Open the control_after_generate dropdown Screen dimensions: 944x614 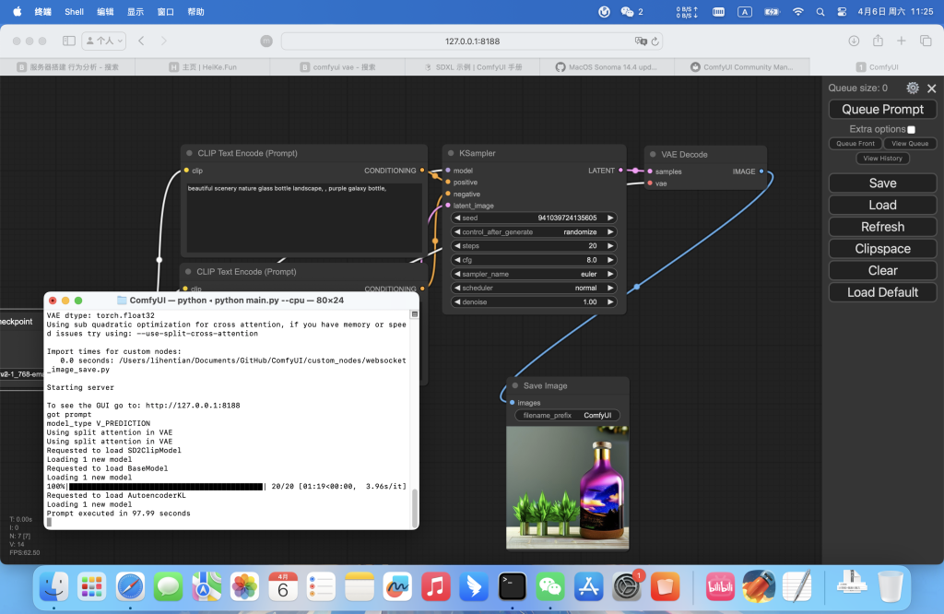tap(534, 232)
